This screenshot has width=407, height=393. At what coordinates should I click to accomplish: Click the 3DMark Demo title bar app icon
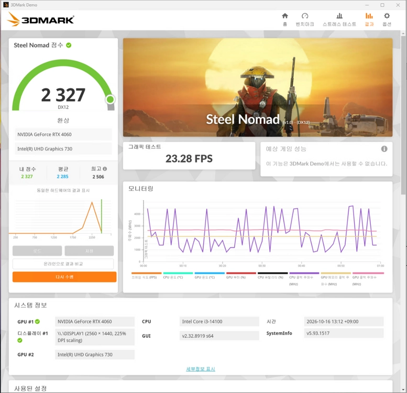tap(6, 5)
